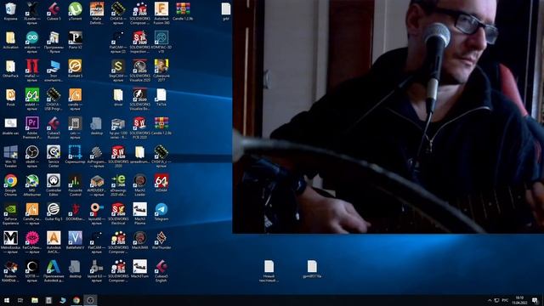The height and width of the screenshot is (306, 544).
Task: Launch SOLIDWORKS Electrical shortcut
Action: pos(118,213)
